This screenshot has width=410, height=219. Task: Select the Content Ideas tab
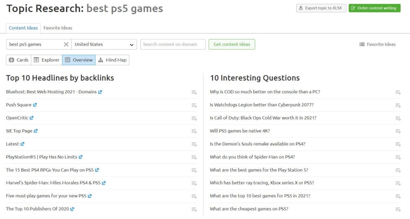point(23,28)
